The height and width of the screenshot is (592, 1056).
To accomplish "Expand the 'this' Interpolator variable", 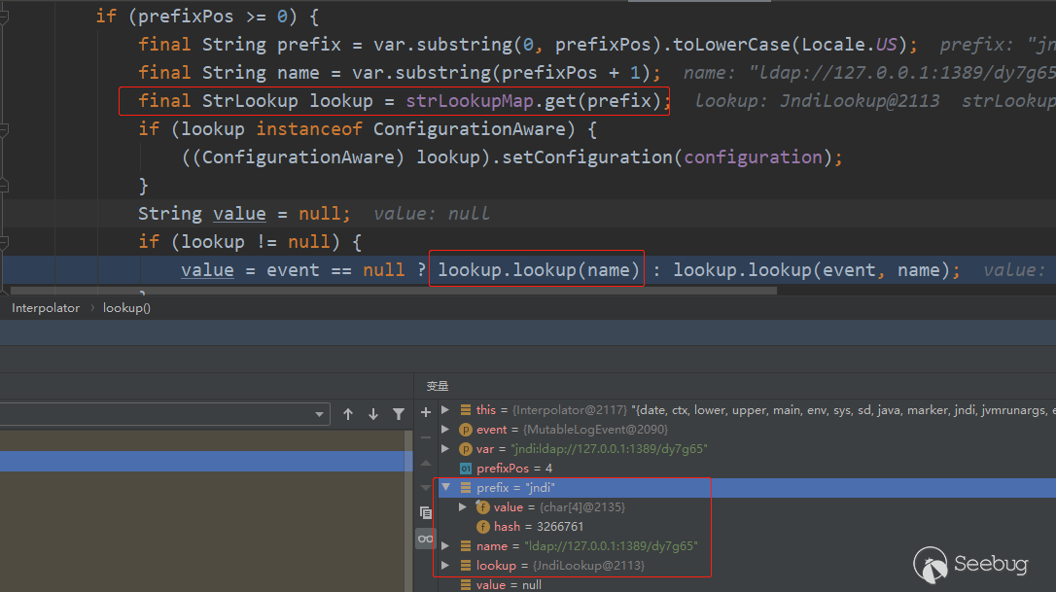I will [446, 410].
